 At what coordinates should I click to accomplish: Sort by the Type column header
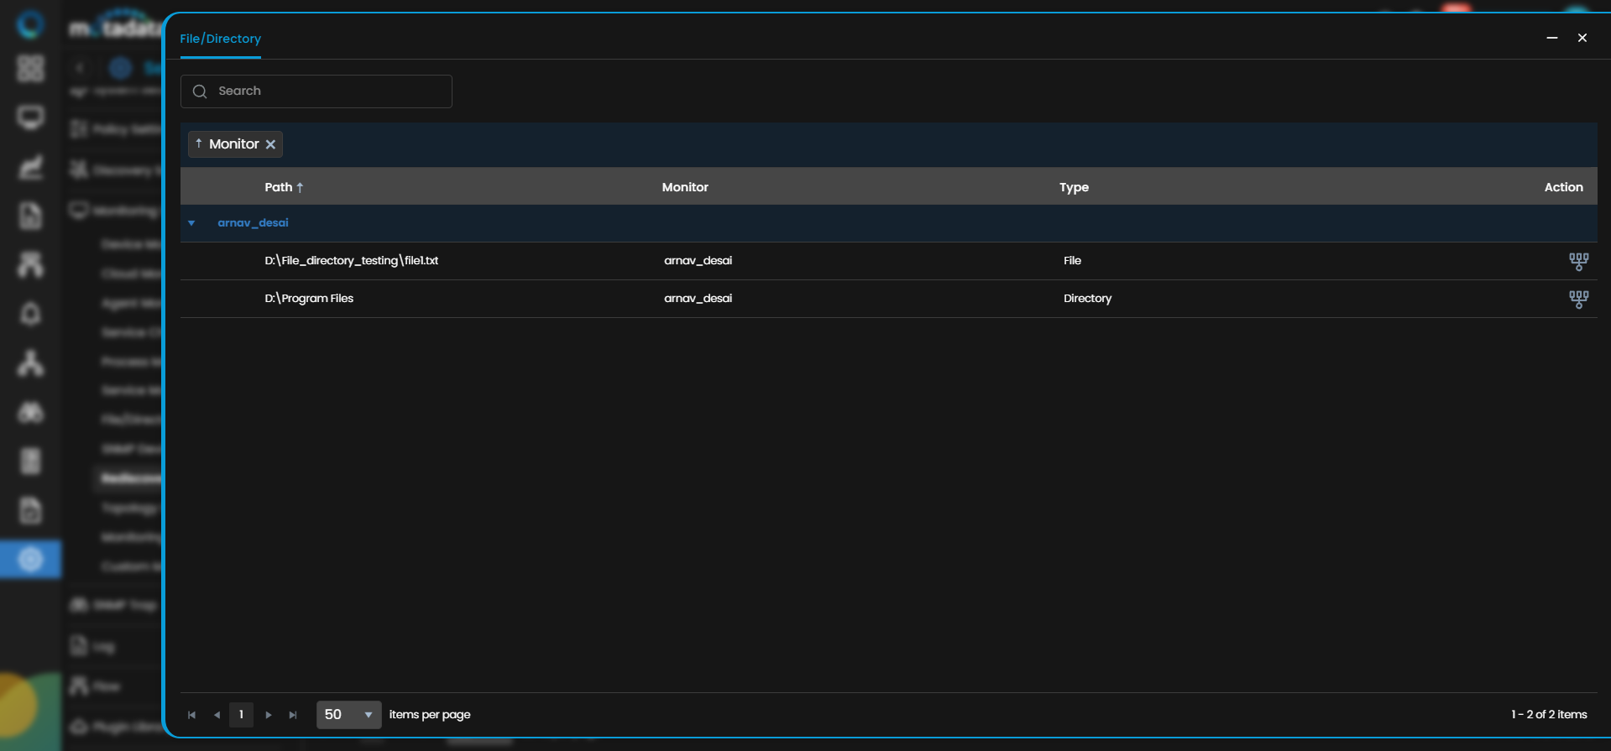(1074, 187)
